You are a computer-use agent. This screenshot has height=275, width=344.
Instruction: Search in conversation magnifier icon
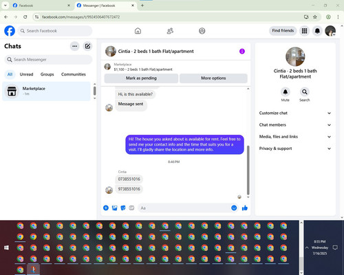click(x=305, y=92)
